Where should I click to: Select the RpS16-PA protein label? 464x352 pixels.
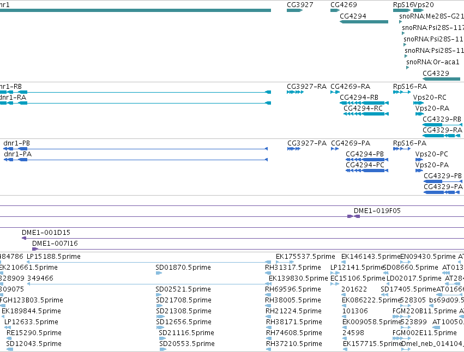409,143
